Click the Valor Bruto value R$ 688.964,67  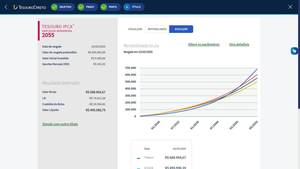[96, 92]
